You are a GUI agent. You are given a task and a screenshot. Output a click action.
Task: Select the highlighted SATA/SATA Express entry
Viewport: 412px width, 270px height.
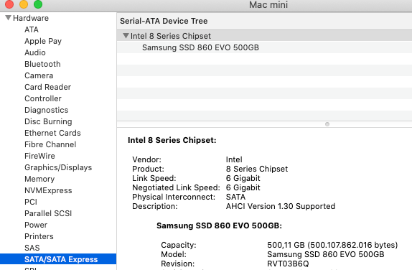click(58, 259)
